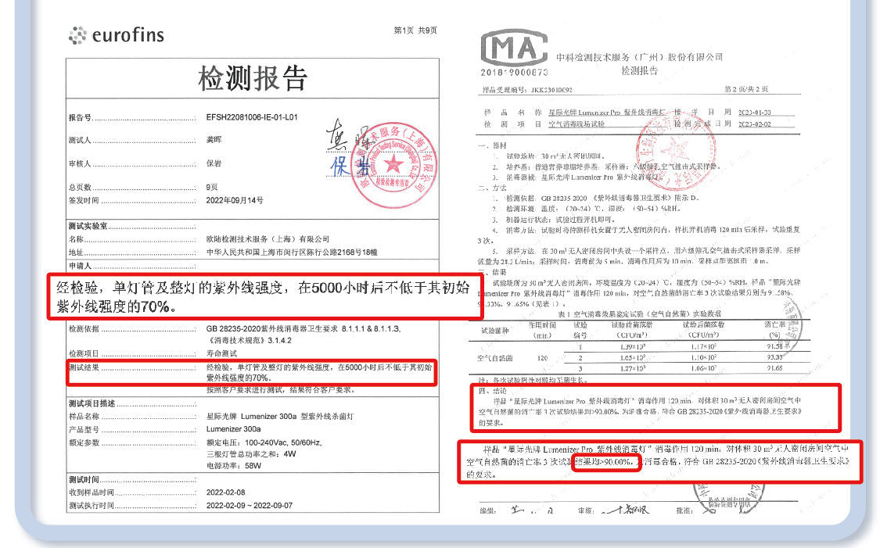
Task: Click the large 检测报告 title on left report
Action: [x=253, y=78]
